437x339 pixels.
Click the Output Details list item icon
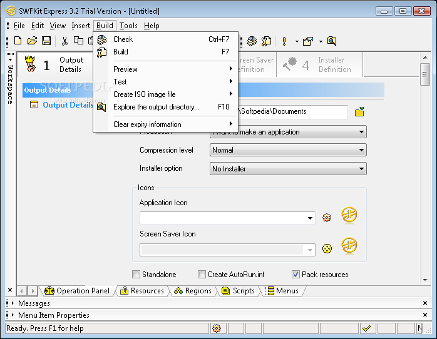[34, 104]
